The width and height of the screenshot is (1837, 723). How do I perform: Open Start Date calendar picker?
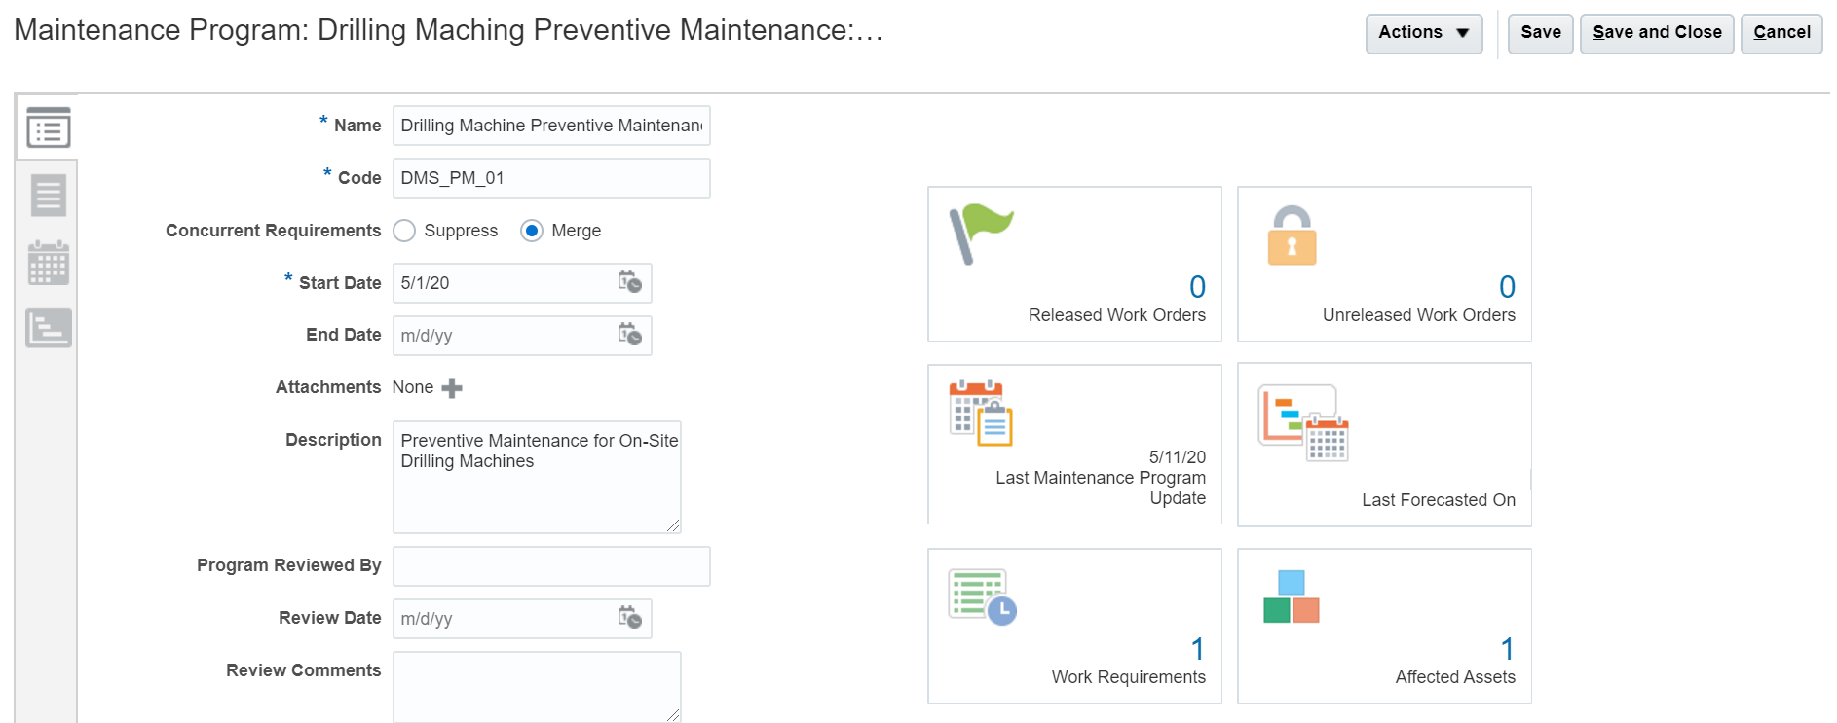[x=629, y=282]
